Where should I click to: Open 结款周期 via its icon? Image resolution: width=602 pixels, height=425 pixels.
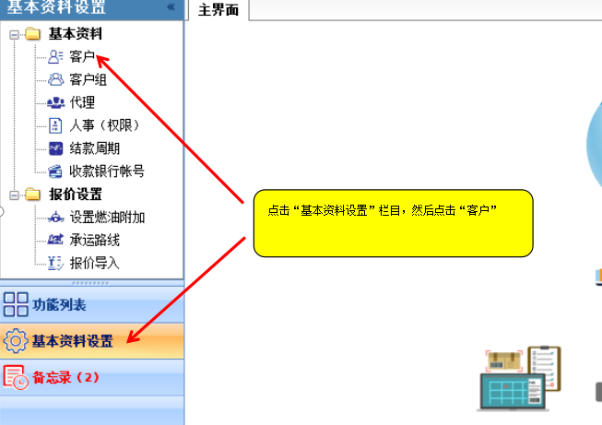coord(56,148)
